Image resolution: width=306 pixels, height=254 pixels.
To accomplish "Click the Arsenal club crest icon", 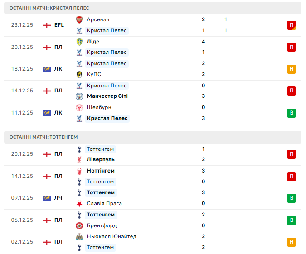I will (x=79, y=19).
